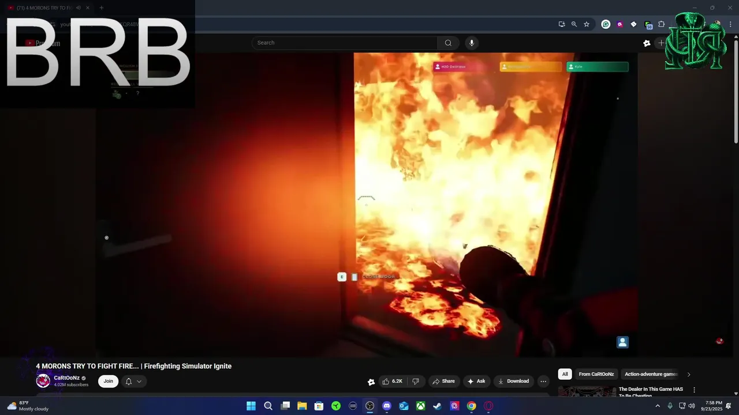739x415 pixels.
Task: Open options for The Dealer video suggestion
Action: (x=694, y=390)
